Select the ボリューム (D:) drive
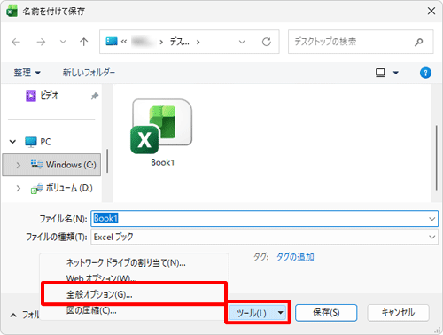Image resolution: width=443 pixels, height=335 pixels. tap(62, 188)
